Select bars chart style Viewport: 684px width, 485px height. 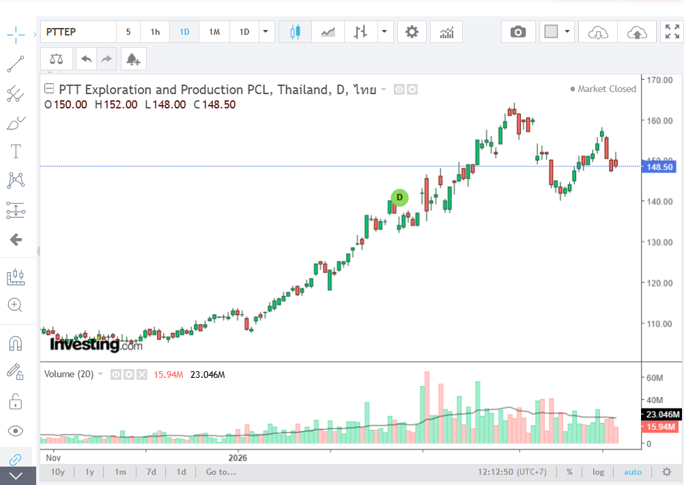coord(360,32)
